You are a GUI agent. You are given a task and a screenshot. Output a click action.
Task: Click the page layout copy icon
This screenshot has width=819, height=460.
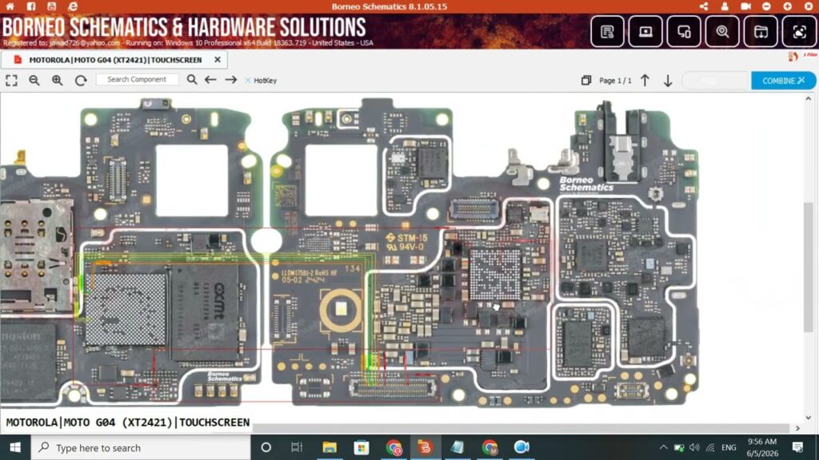(x=586, y=81)
